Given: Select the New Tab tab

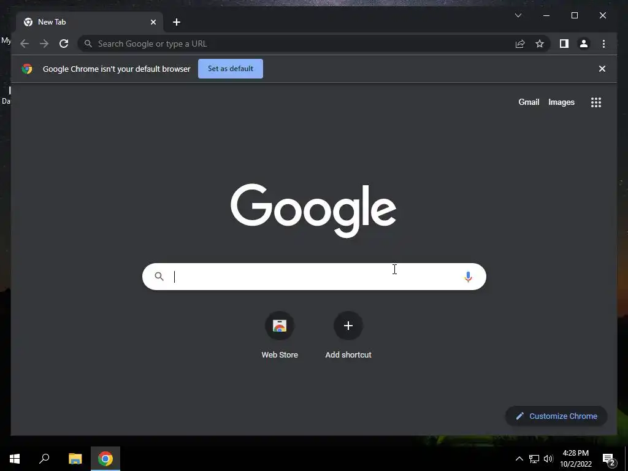Looking at the screenshot, I should (x=90, y=22).
